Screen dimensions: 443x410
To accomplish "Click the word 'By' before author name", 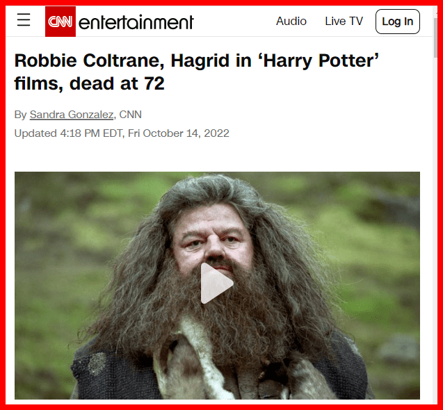I will [x=20, y=115].
